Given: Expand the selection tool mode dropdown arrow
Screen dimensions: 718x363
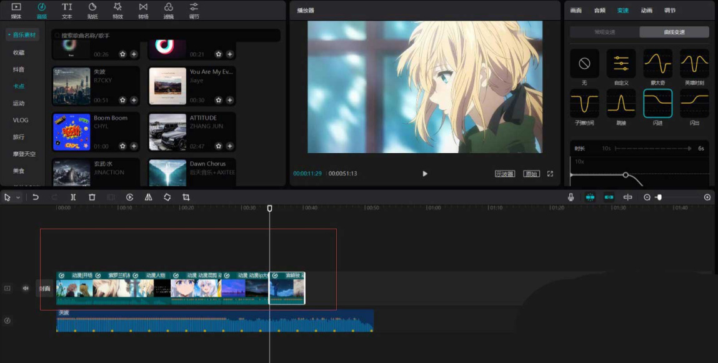Looking at the screenshot, I should click(x=18, y=197).
